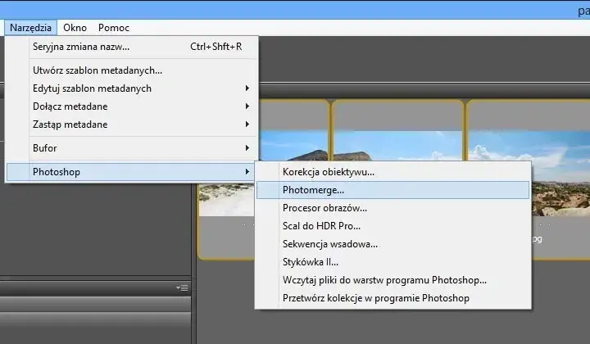
Task: Open the Narzędzia menu
Action: coord(30,28)
